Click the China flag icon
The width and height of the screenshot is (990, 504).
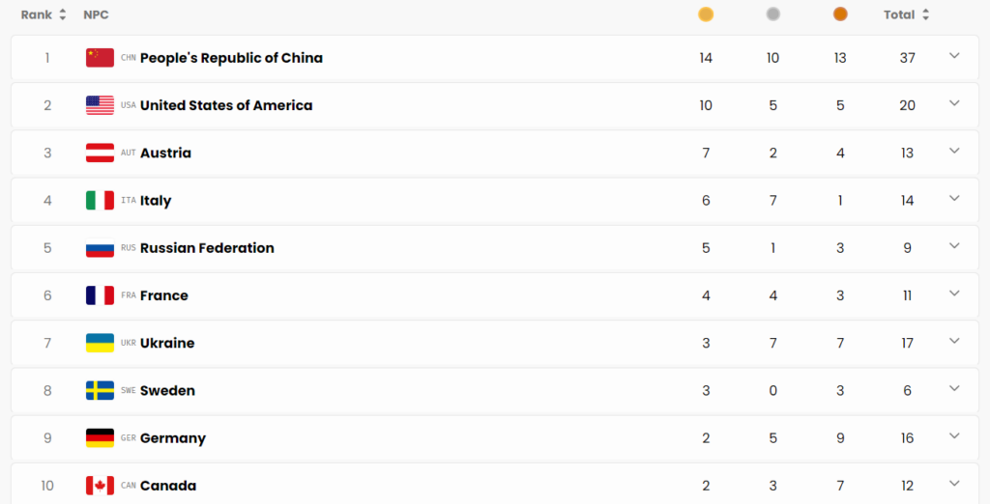100,58
